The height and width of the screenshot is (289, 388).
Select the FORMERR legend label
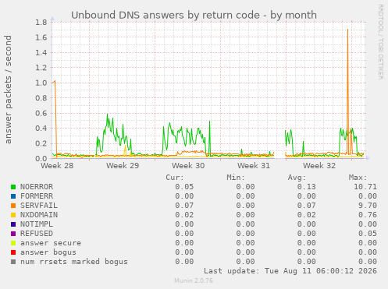pos(37,196)
